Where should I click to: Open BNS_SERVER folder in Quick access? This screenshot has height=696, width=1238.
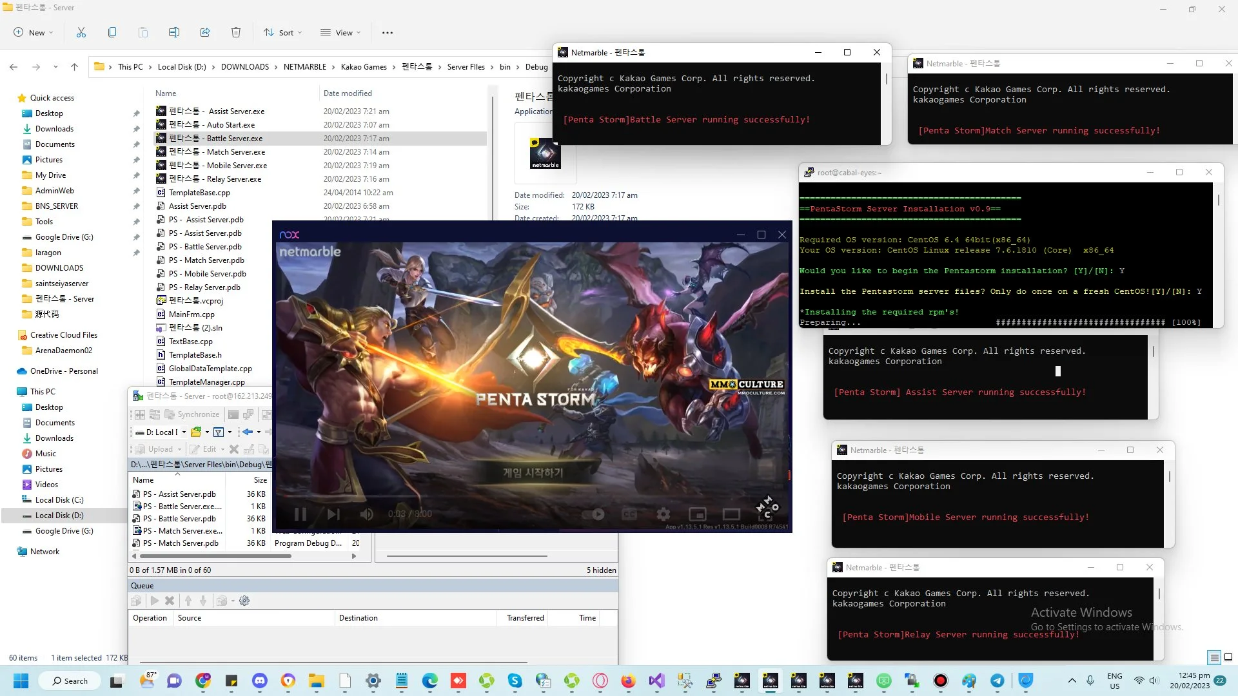[57, 206]
